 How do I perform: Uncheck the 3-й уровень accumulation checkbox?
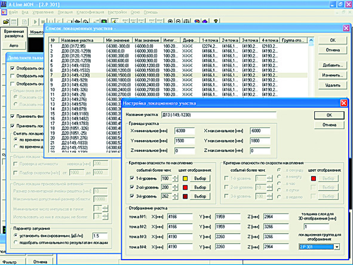point(132,196)
